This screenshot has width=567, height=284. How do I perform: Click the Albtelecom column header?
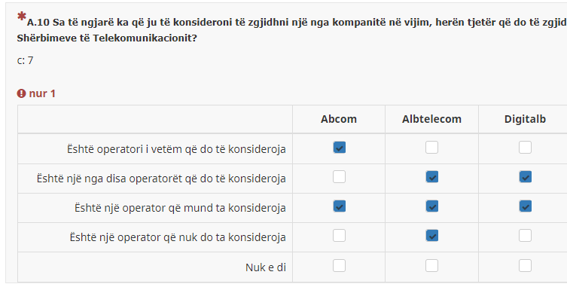[431, 119]
